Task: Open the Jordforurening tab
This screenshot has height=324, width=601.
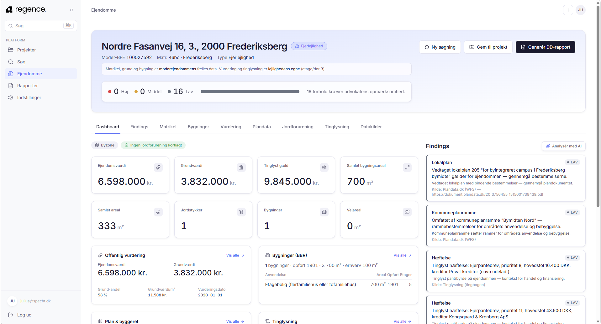Action: tap(298, 127)
